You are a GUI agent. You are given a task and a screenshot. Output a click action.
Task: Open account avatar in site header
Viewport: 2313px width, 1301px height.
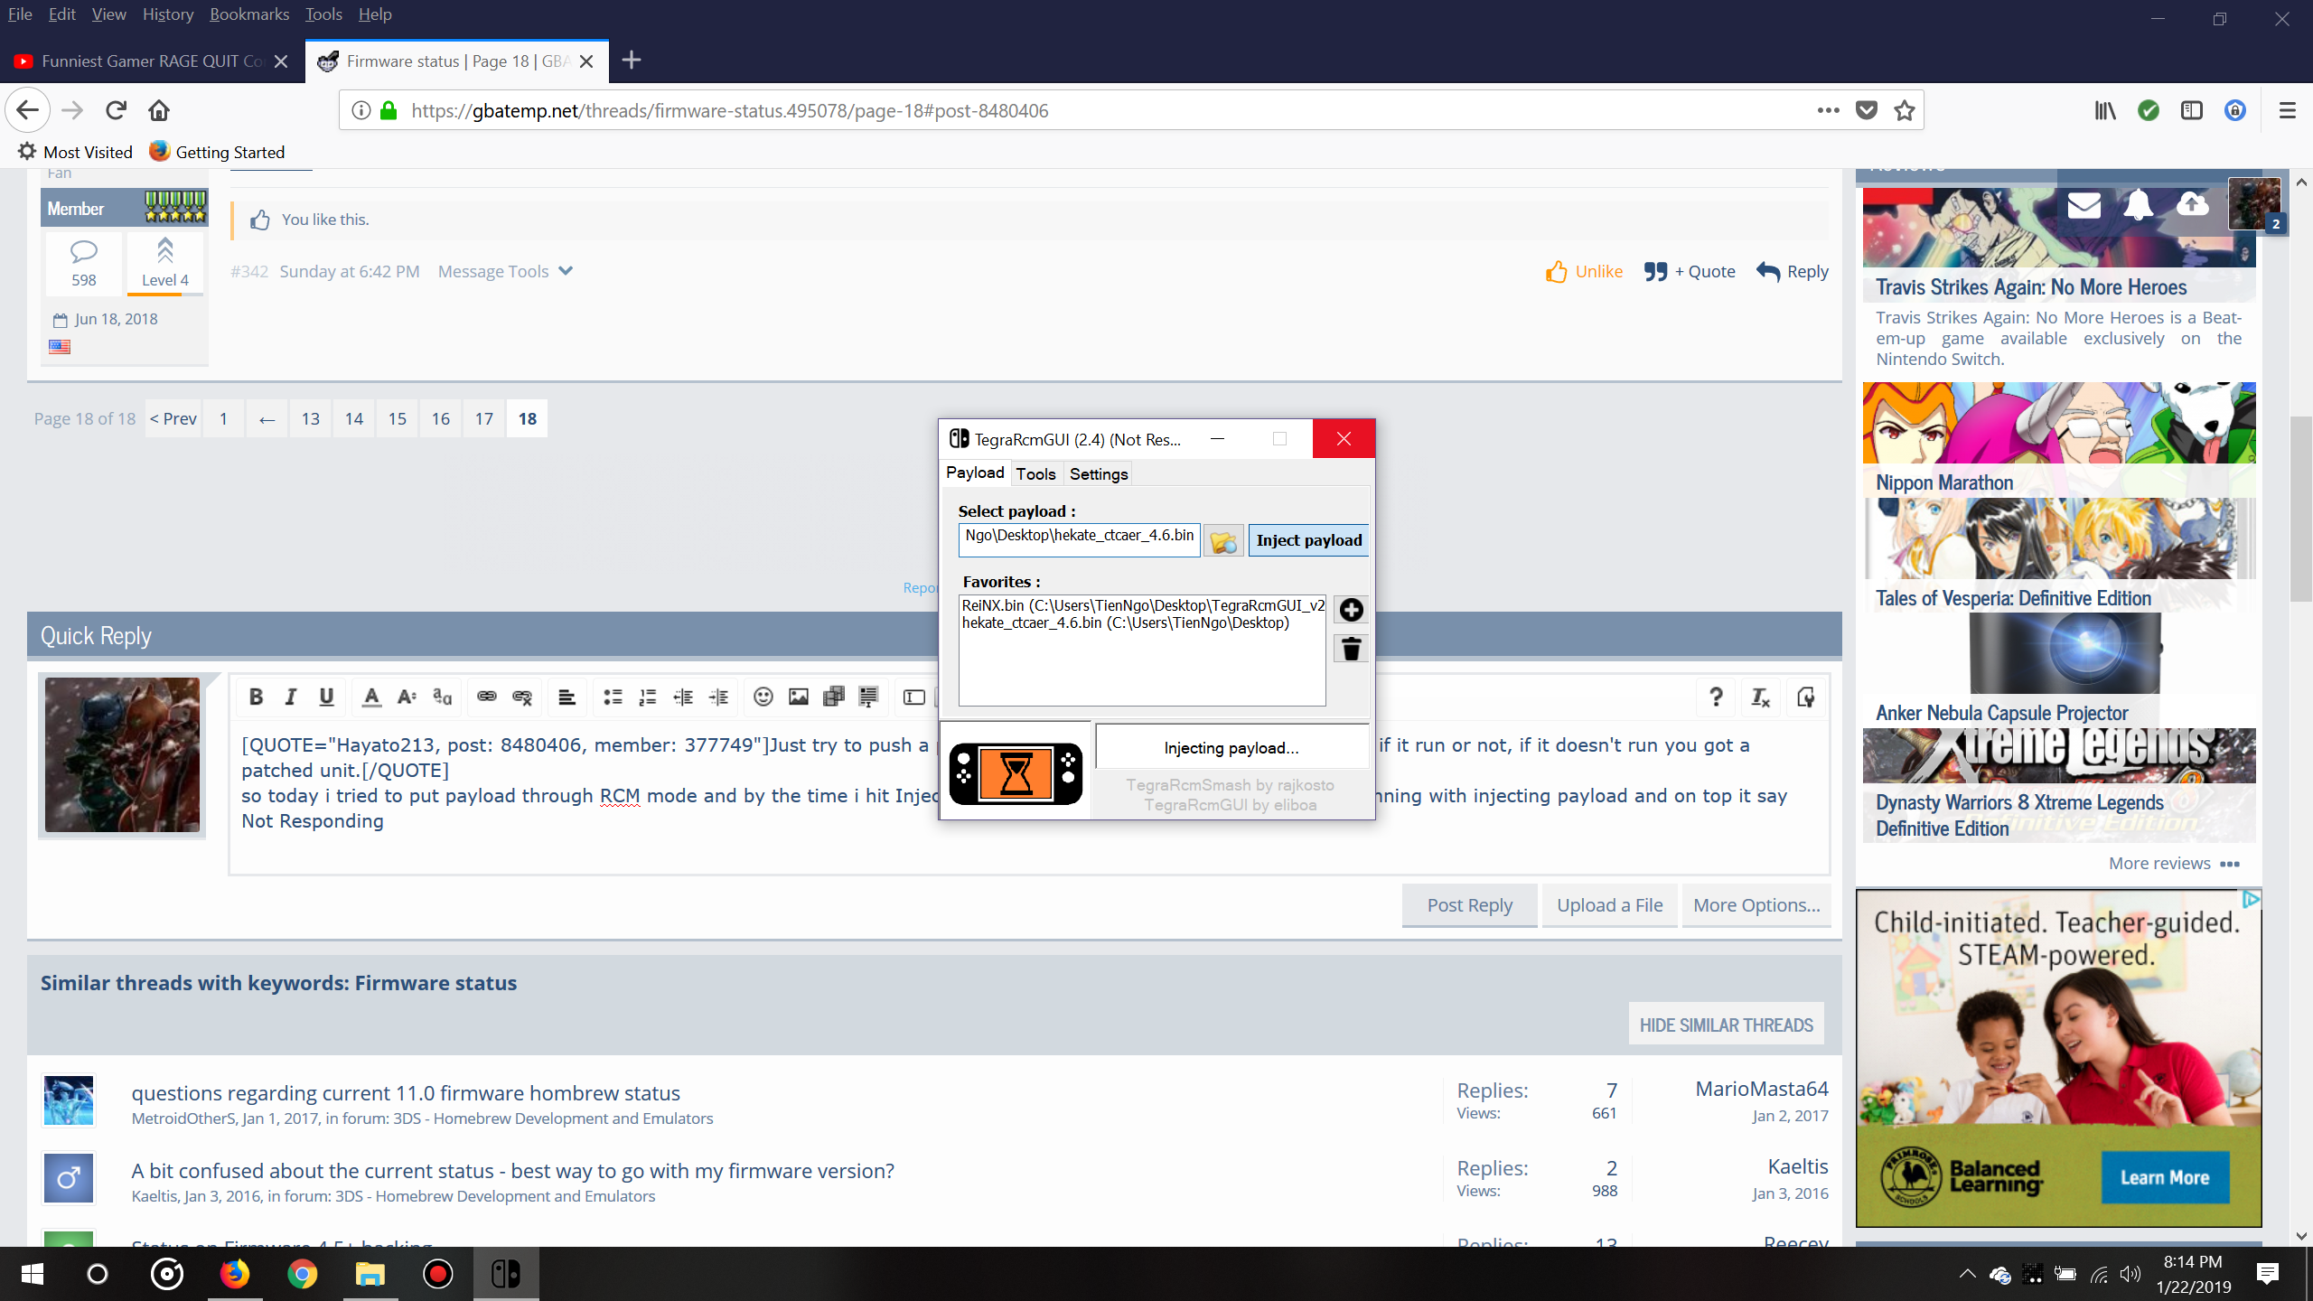[2253, 204]
